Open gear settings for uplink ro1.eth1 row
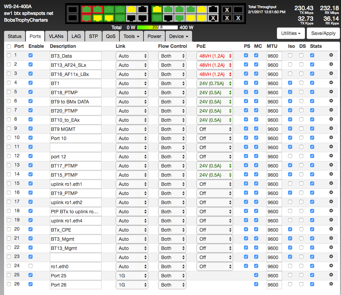This screenshot has height=295, width=341. 331,183
